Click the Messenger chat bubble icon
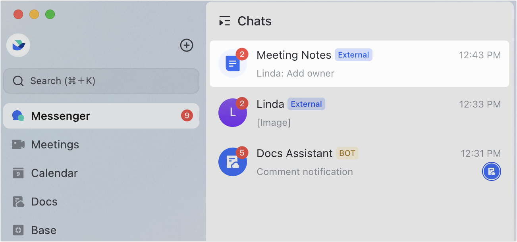 click(x=18, y=116)
